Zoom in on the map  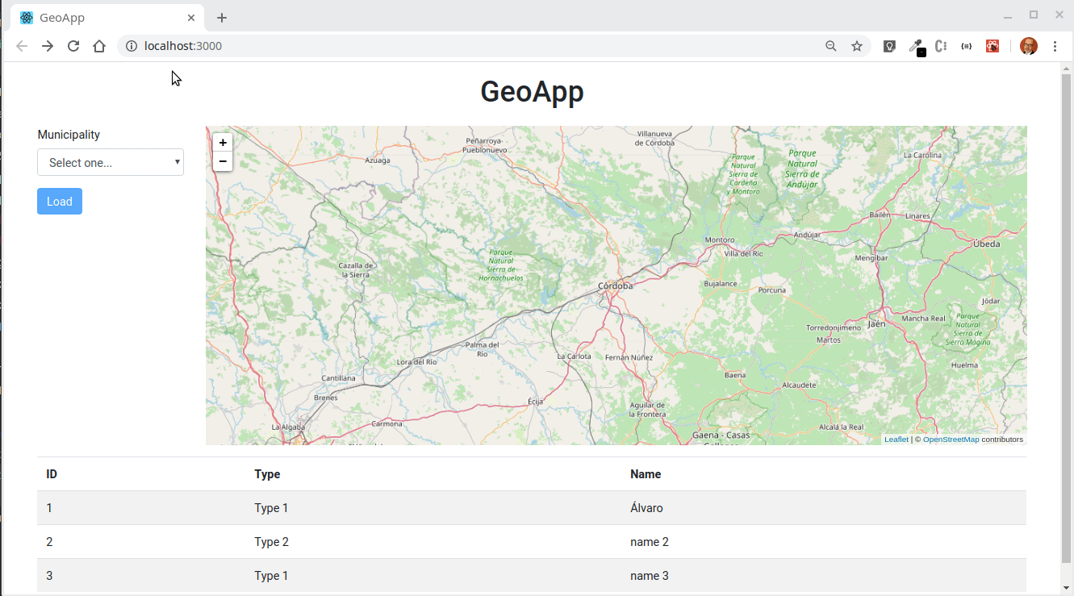[223, 143]
